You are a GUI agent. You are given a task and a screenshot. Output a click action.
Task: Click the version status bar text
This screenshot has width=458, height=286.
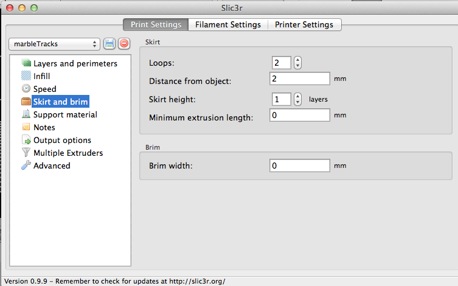click(115, 281)
